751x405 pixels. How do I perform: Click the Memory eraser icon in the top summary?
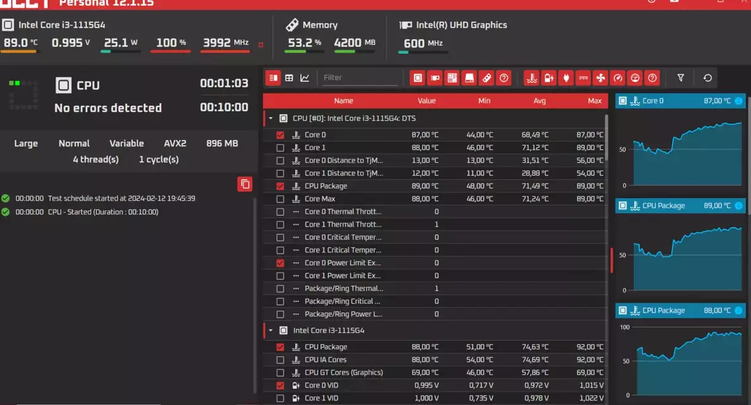point(292,25)
